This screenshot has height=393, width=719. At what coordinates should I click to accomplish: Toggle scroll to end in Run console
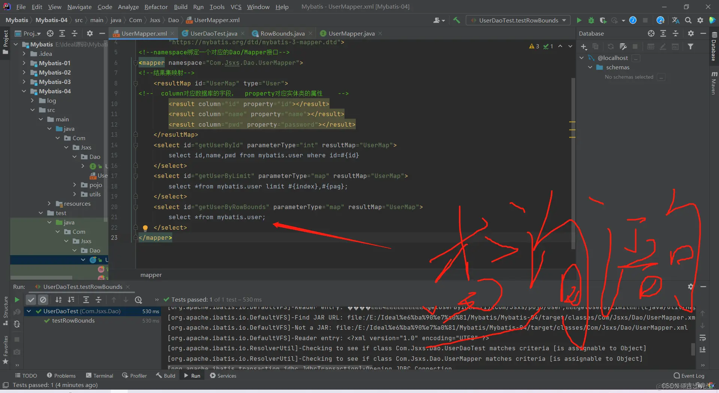click(x=703, y=350)
